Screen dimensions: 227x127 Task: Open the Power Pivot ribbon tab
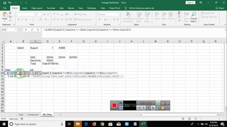[115, 8]
